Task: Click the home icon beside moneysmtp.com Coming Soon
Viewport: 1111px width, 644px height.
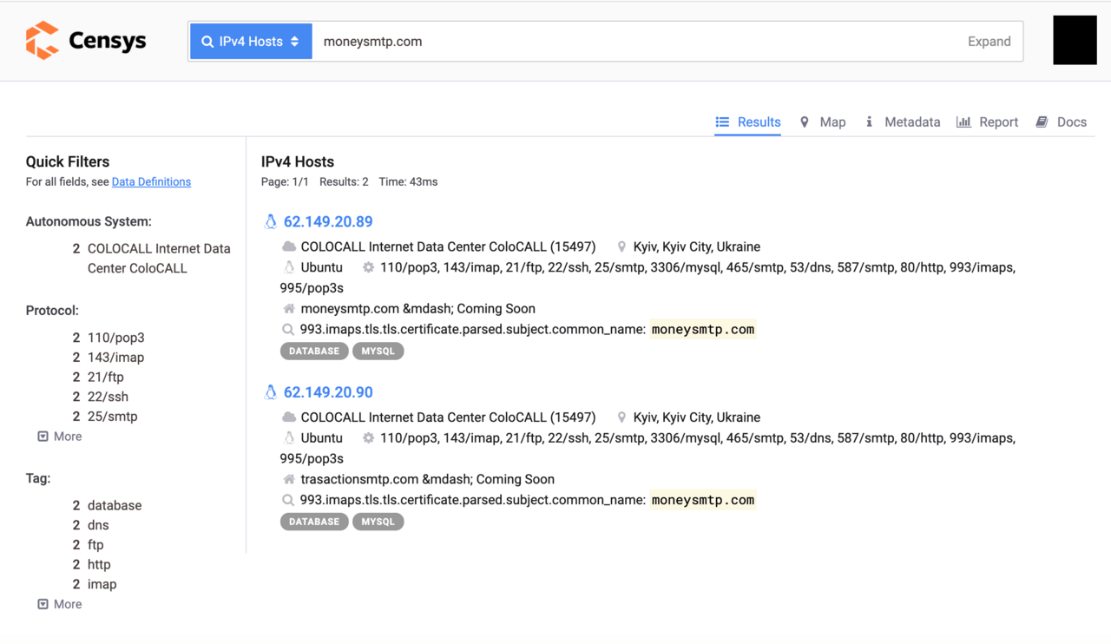Action: click(289, 309)
